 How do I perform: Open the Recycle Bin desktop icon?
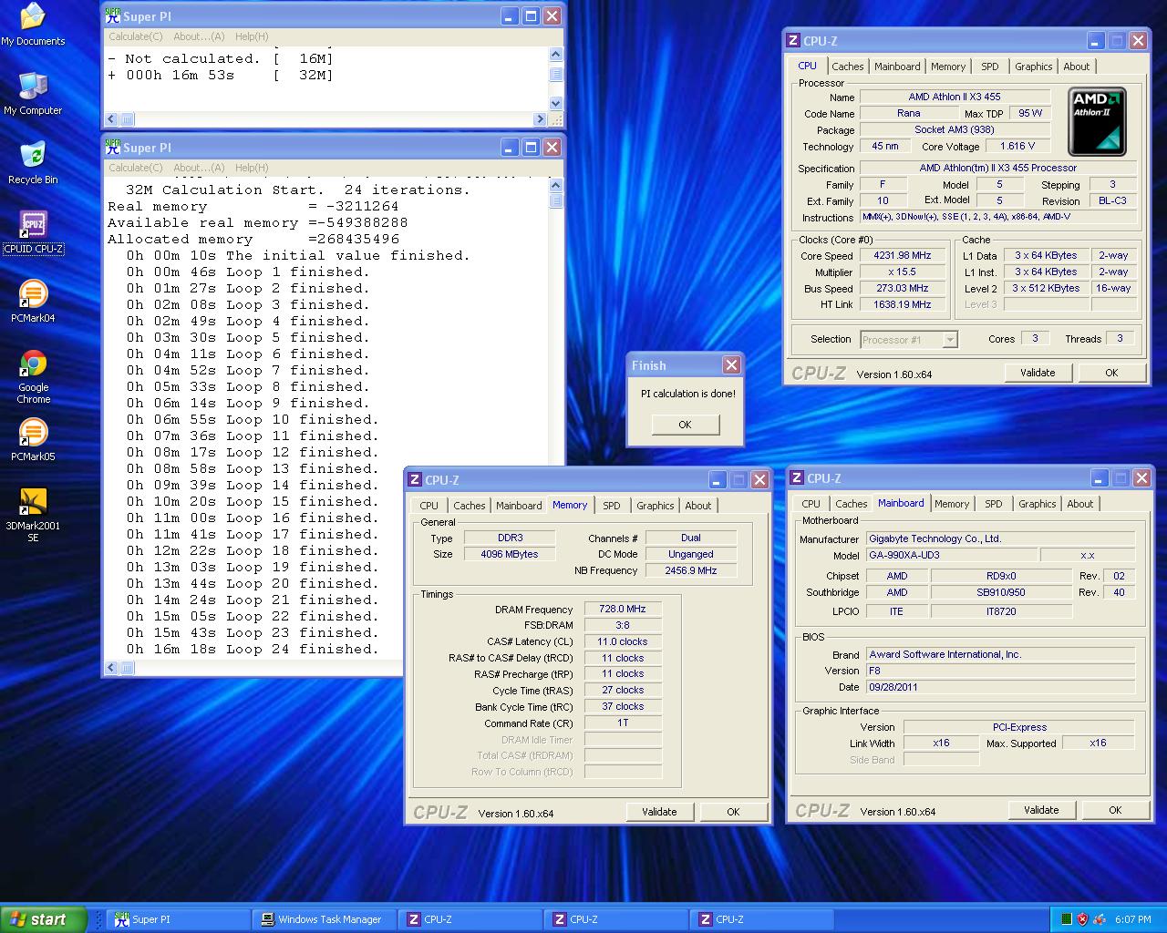tap(33, 162)
